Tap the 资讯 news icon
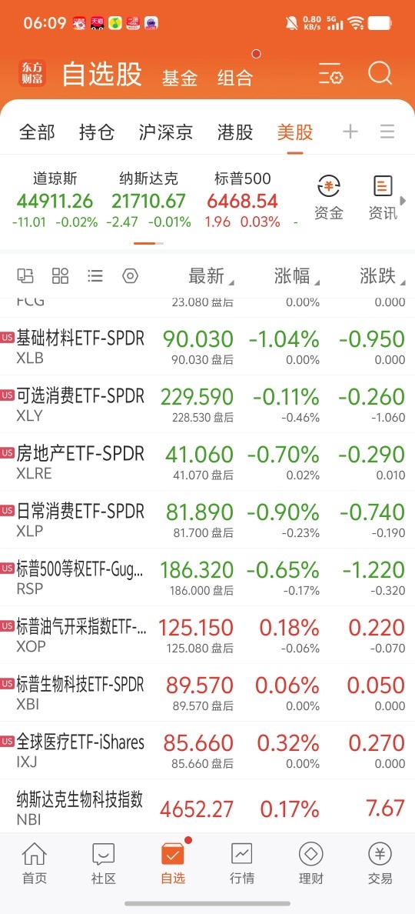 383,198
